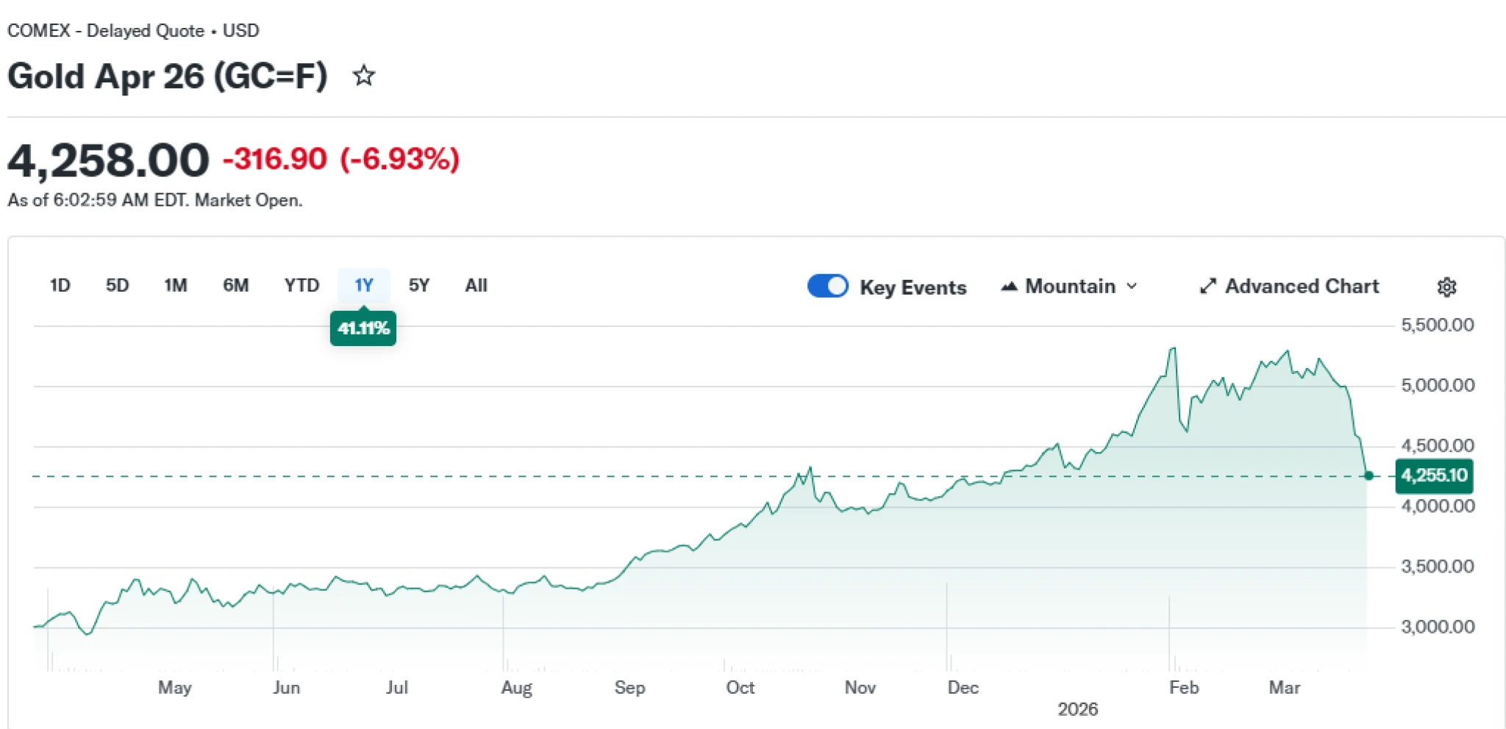Click the star icon beside Gold Apr 26
Viewport: 1506px width, 729px height.
pyautogui.click(x=363, y=76)
